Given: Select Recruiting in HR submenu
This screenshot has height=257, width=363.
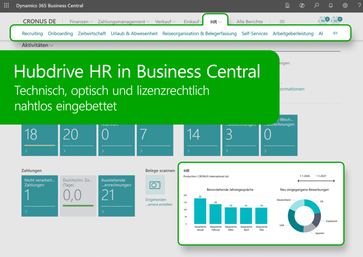Looking at the screenshot, I should point(32,34).
